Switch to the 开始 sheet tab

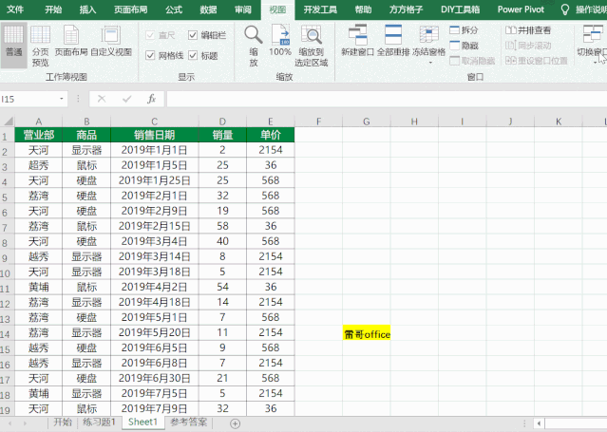pos(63,422)
